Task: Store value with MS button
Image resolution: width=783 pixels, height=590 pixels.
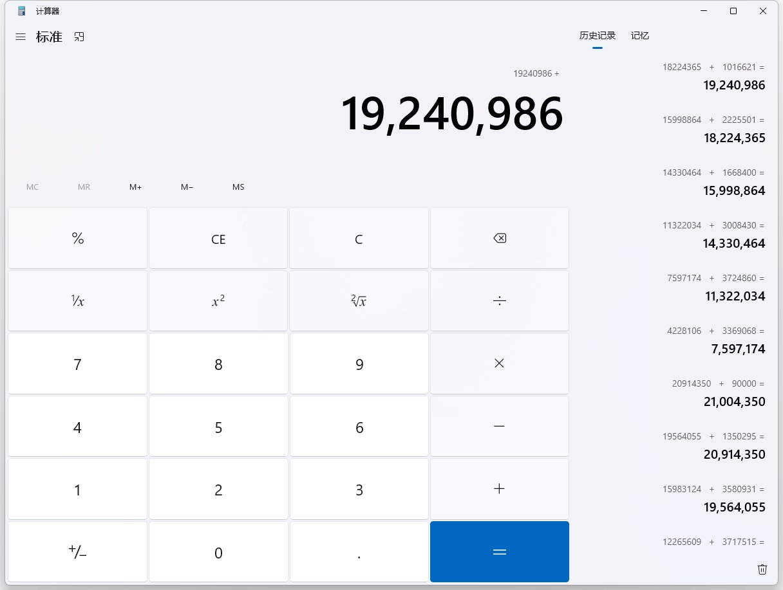Action: 238,187
